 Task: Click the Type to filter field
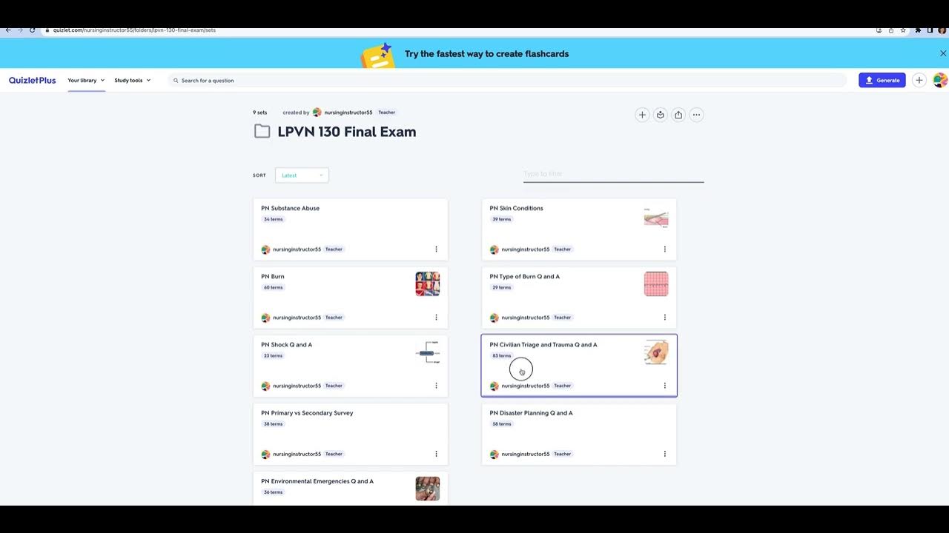click(613, 174)
